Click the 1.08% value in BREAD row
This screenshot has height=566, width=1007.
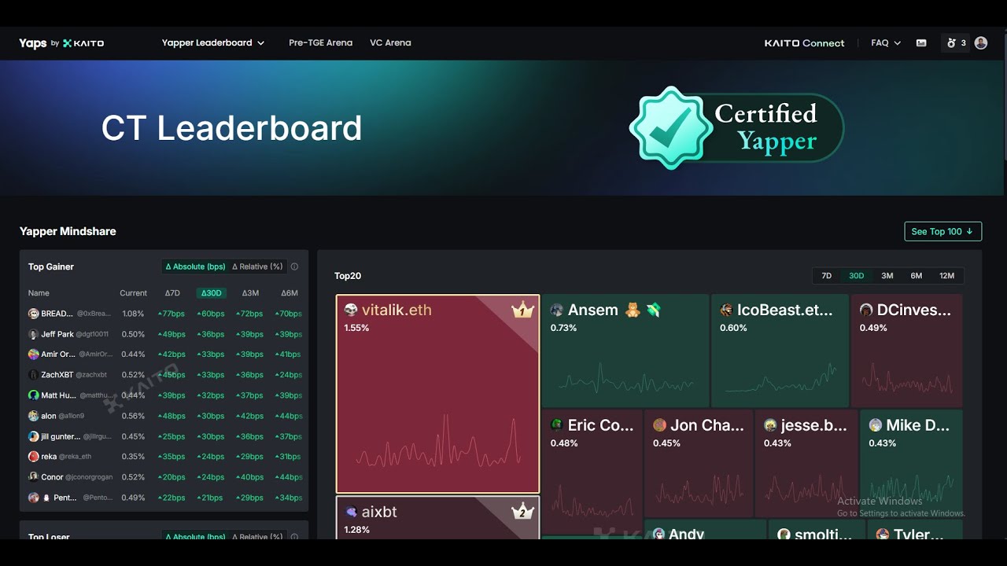point(133,314)
